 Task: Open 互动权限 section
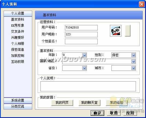pos(17,62)
